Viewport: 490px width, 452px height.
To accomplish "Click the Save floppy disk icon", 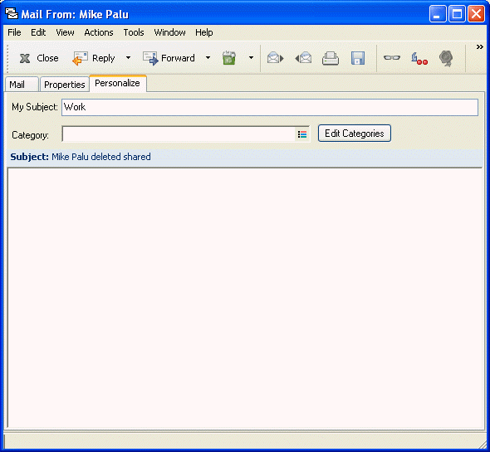I will tap(358, 58).
